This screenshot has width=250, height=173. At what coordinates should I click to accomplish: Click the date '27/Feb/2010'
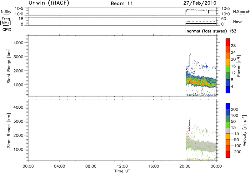pos(200,3)
